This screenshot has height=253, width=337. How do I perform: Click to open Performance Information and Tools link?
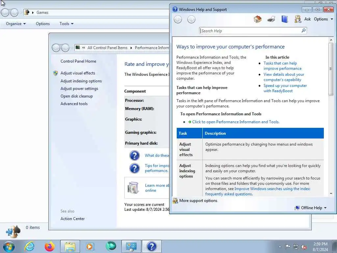click(236, 122)
